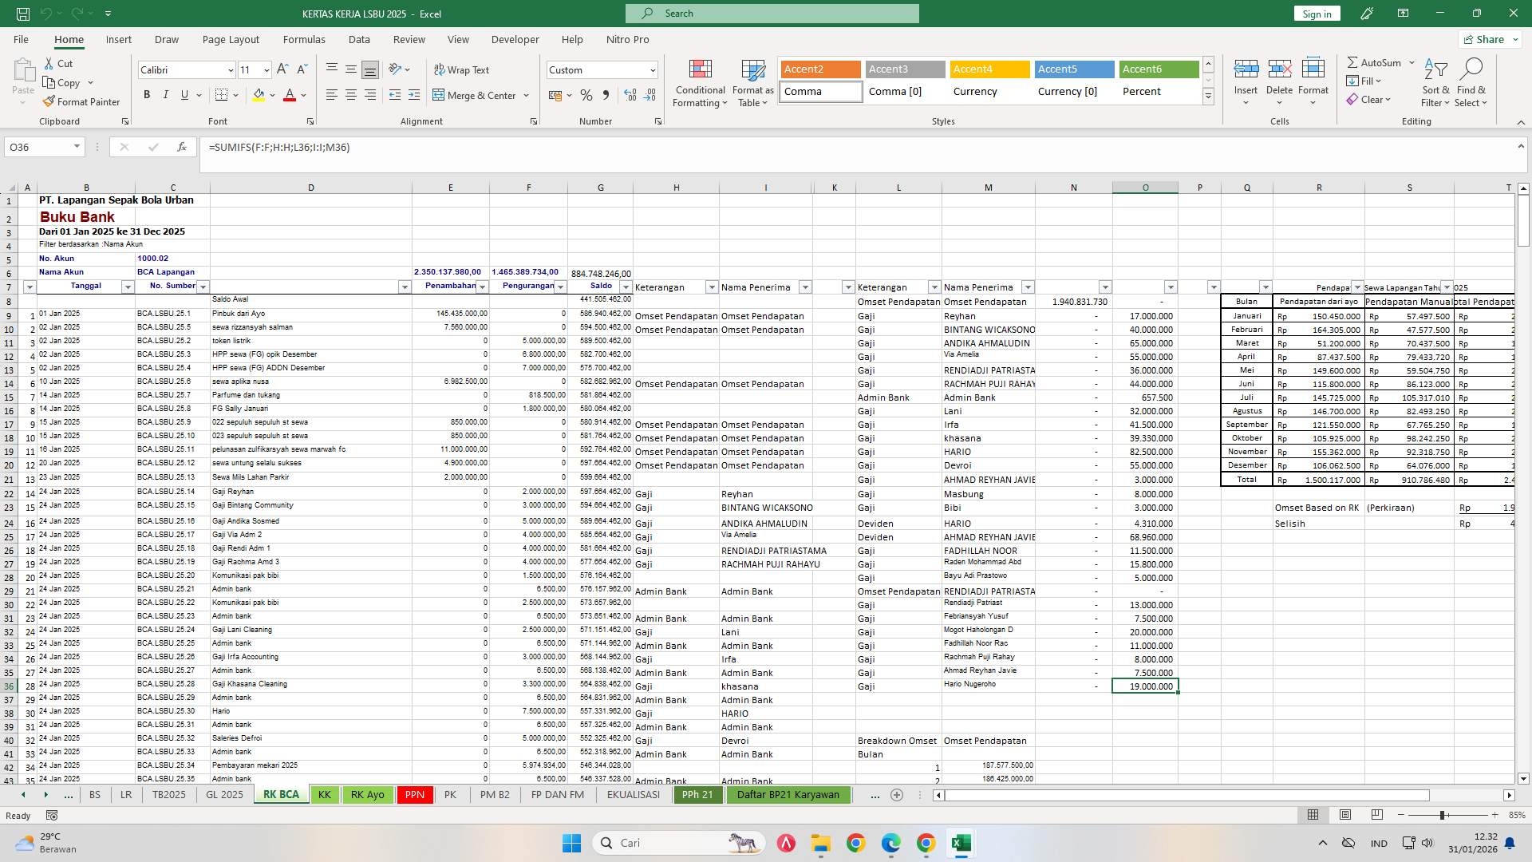Open Conditional Formatting options
This screenshot has height=862, width=1532.
(x=700, y=83)
